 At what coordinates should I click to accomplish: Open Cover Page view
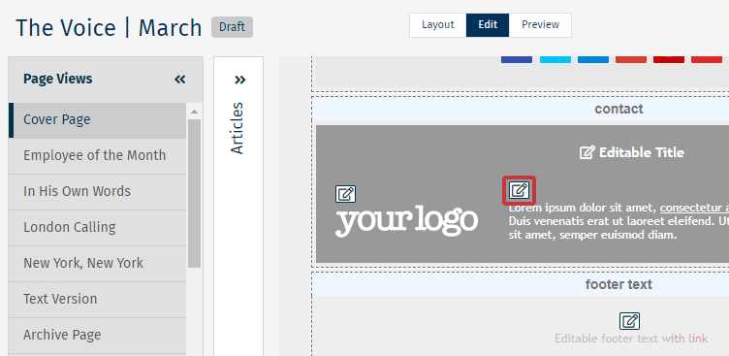click(98, 120)
